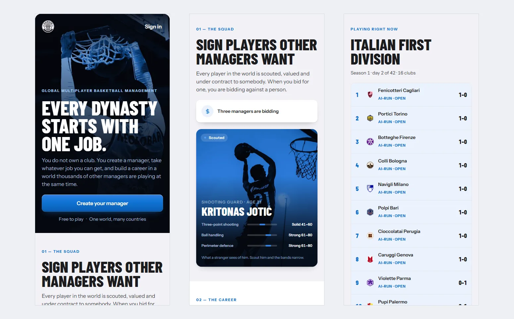Select the Cioccolatai Perugia team name
514x319 pixels.
tap(399, 231)
